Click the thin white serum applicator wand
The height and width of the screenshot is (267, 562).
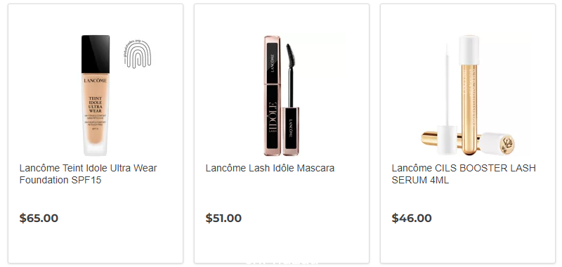coord(447,84)
